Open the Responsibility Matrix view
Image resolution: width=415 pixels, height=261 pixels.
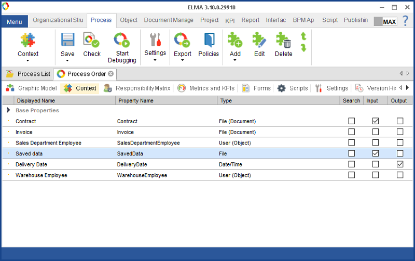point(137,88)
